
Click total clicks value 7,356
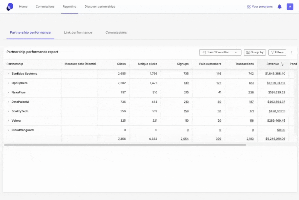pyautogui.click(x=122, y=139)
